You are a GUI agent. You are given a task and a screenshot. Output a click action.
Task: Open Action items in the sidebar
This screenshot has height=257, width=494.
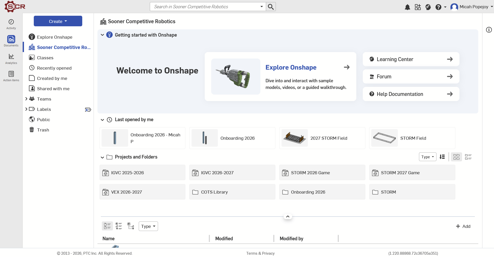(x=11, y=76)
